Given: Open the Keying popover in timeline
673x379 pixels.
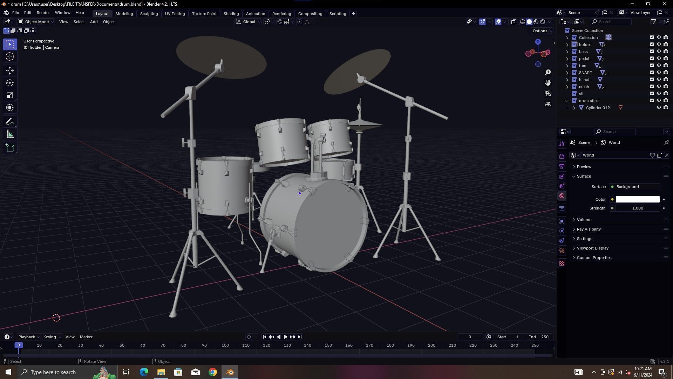Looking at the screenshot, I should click(x=52, y=337).
